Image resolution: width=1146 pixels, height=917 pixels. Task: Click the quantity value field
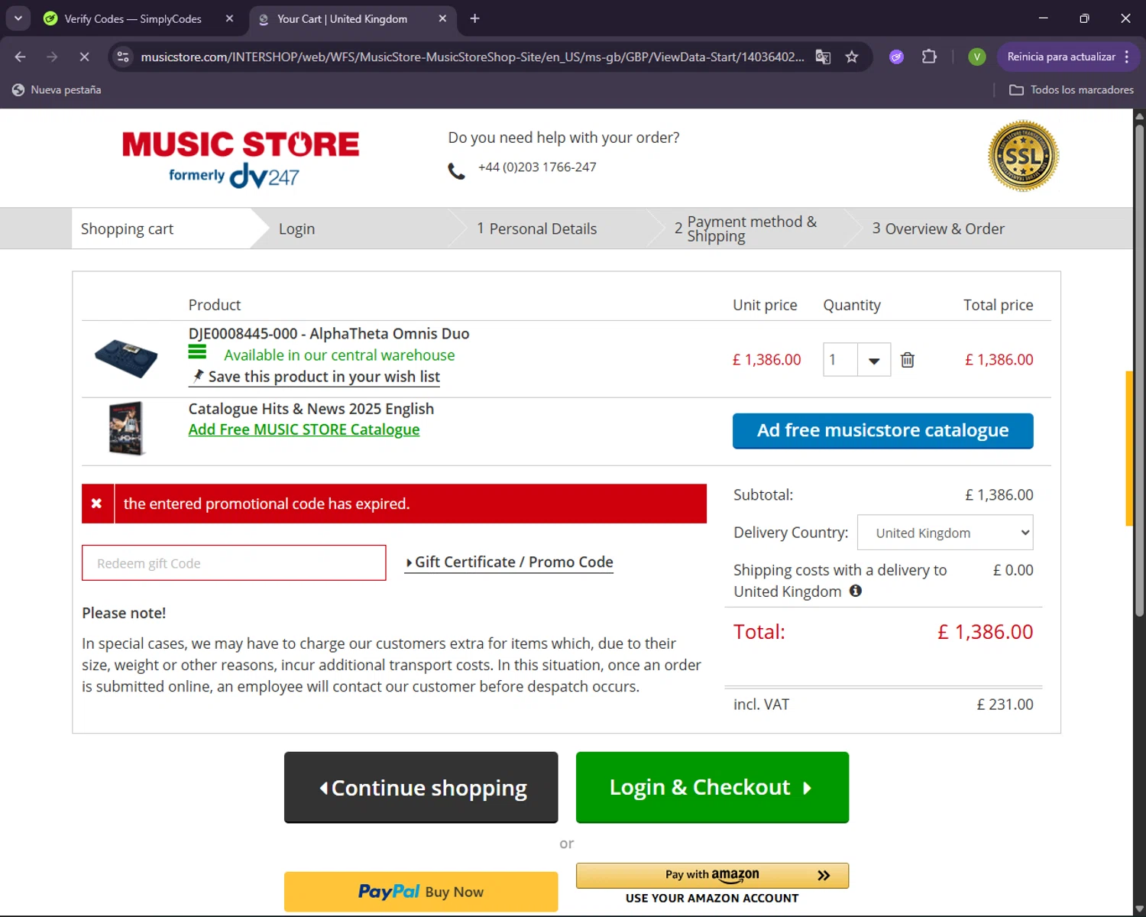840,360
